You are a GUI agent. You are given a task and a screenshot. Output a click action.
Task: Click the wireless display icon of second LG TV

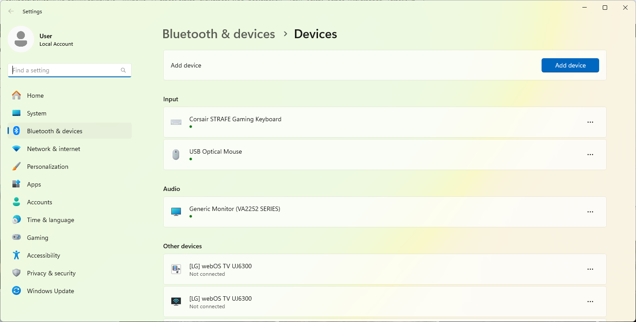(176, 302)
